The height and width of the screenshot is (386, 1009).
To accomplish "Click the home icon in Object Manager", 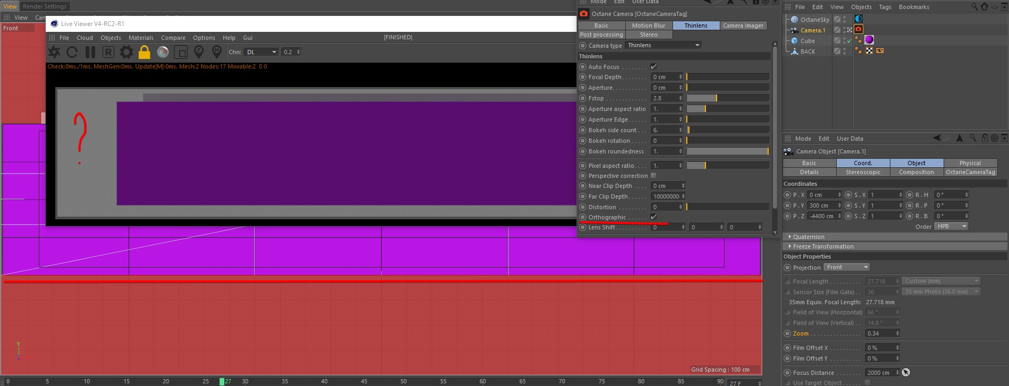I will click(985, 7).
